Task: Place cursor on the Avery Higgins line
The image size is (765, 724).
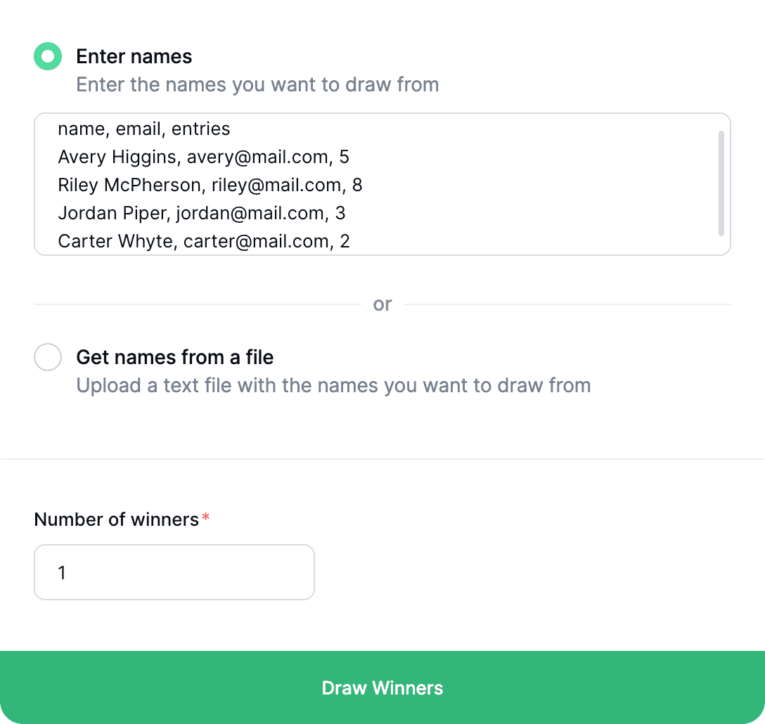Action: (x=204, y=157)
